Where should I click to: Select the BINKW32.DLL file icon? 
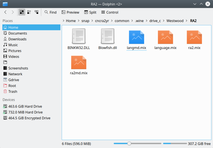79,36
